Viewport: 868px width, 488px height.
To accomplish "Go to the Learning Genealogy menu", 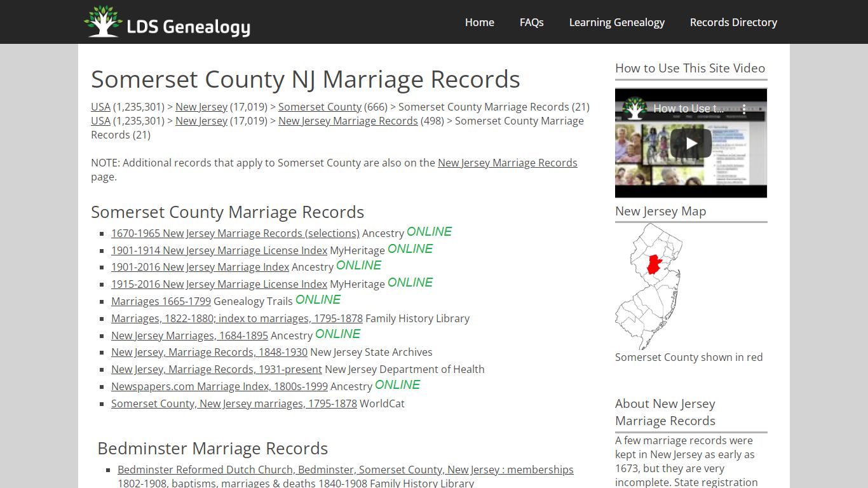I will pos(617,22).
